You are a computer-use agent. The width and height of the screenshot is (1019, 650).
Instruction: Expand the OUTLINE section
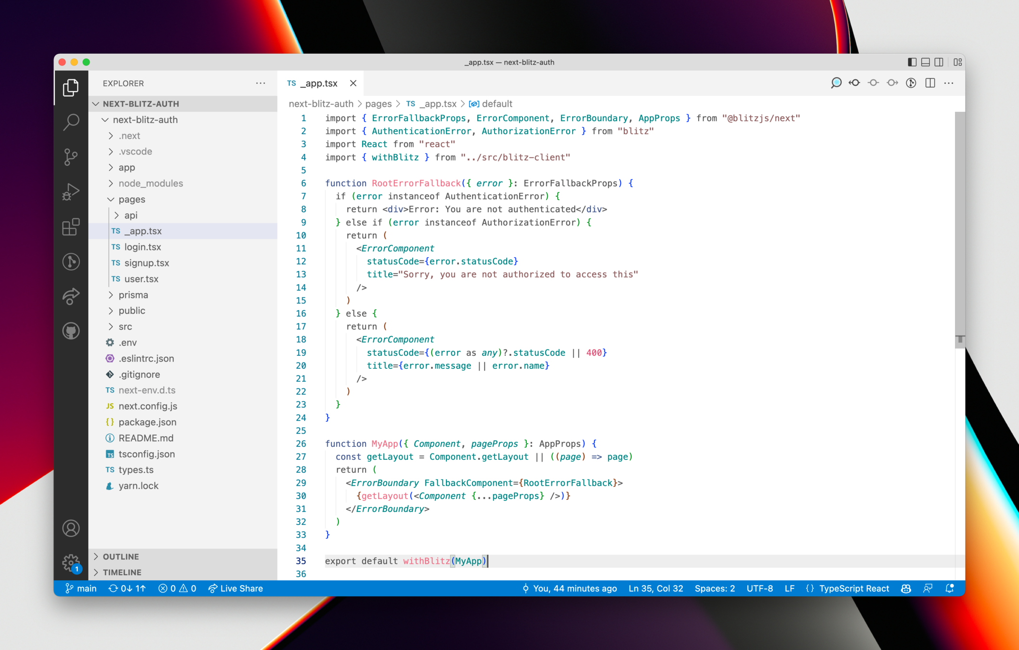tap(121, 556)
